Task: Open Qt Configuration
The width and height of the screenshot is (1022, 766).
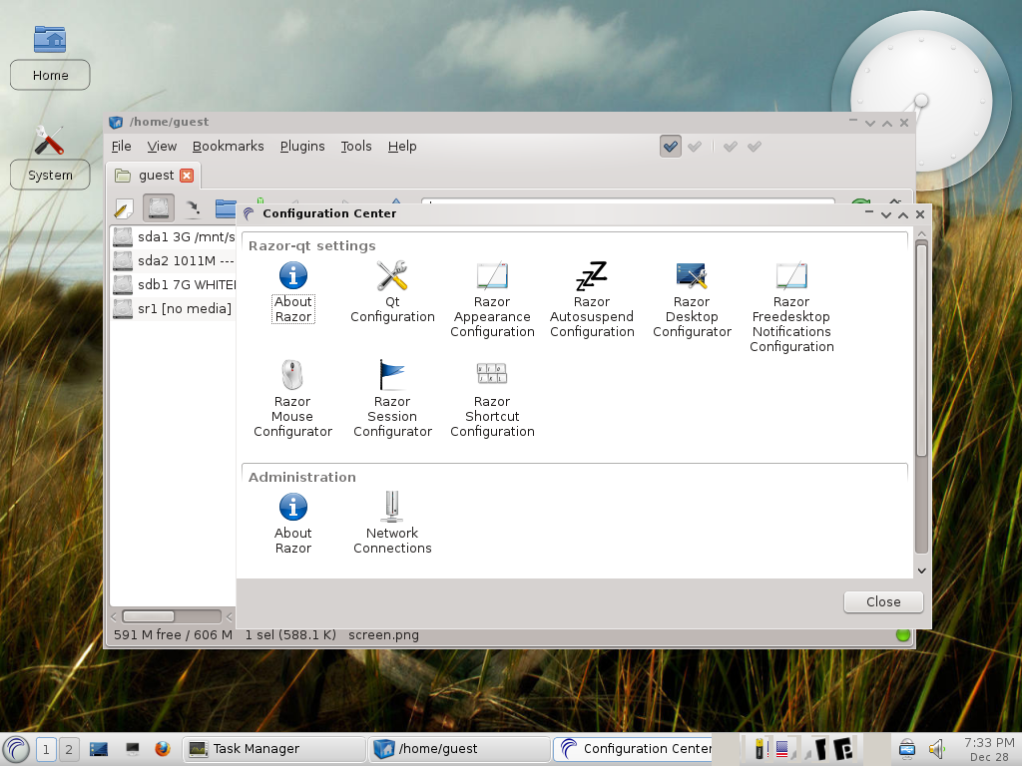Action: point(392,292)
